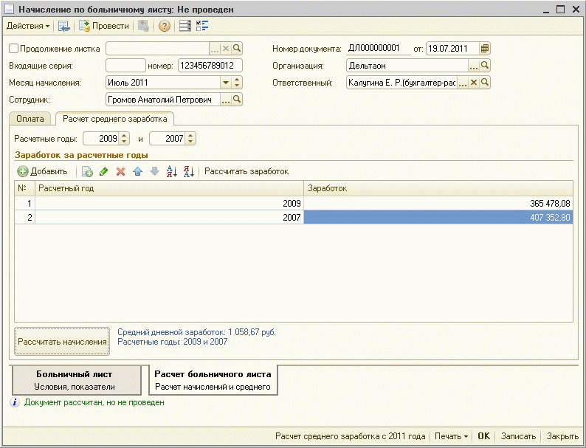The image size is (586, 448).
Task: Click the red X delete row icon
Action: (120, 171)
